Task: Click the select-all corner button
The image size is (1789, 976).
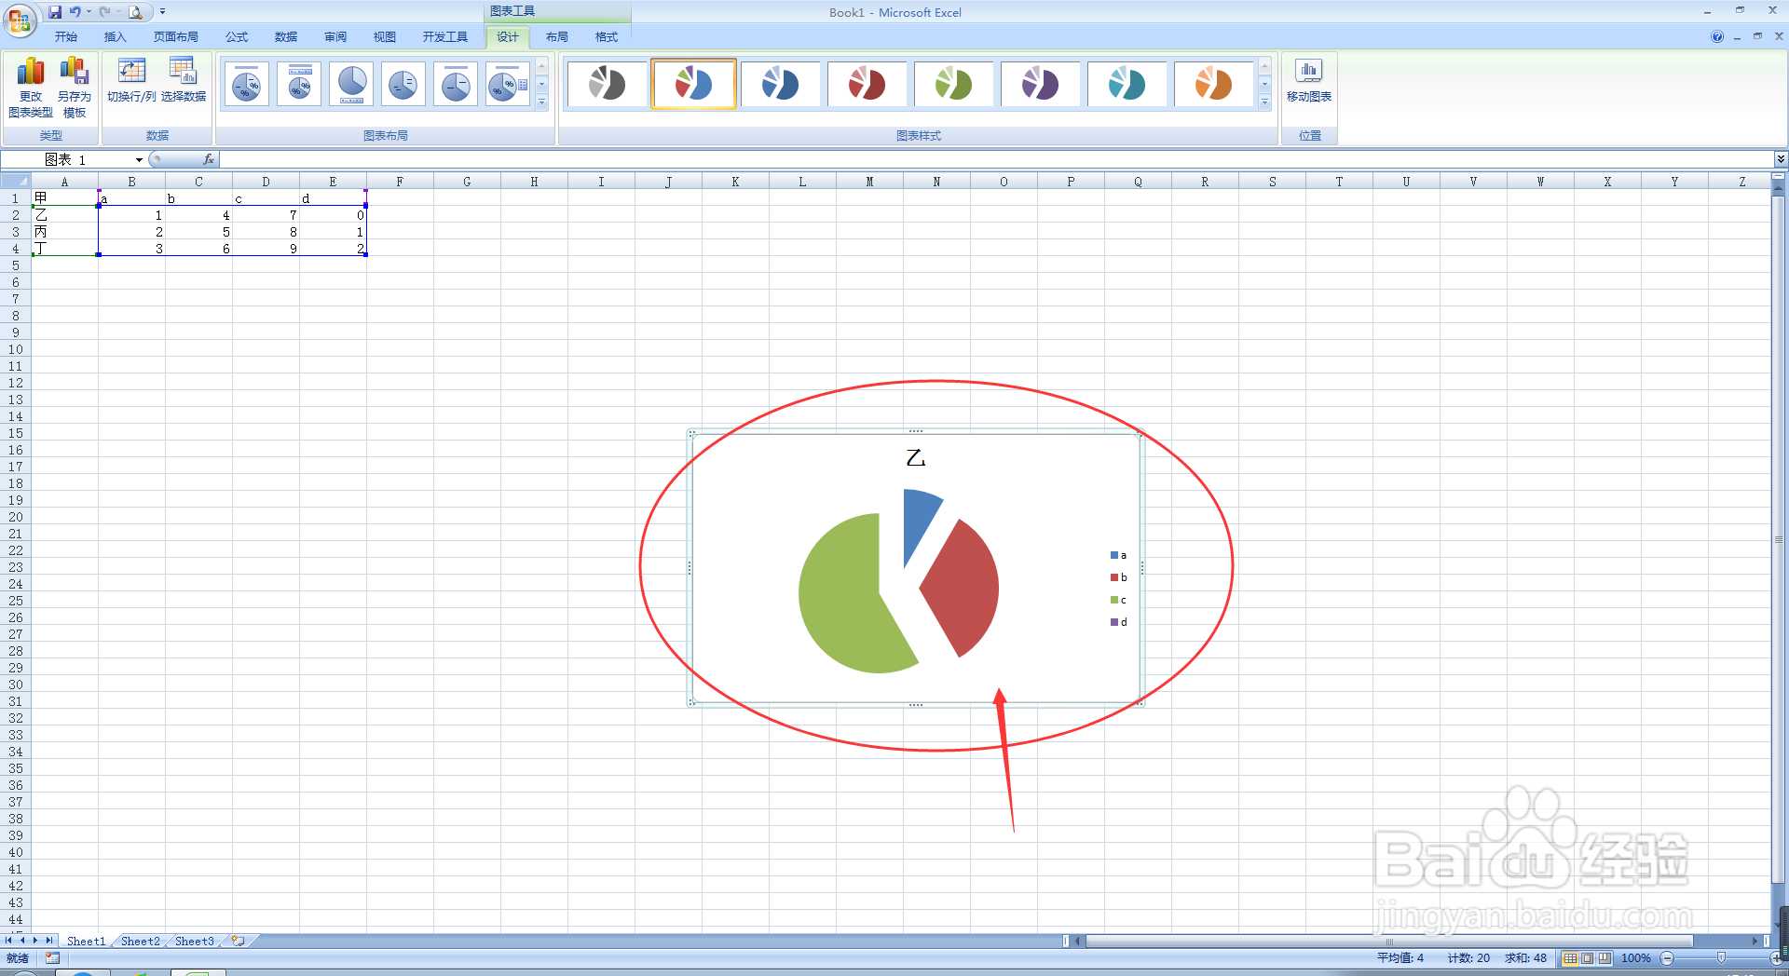Action: (x=16, y=181)
